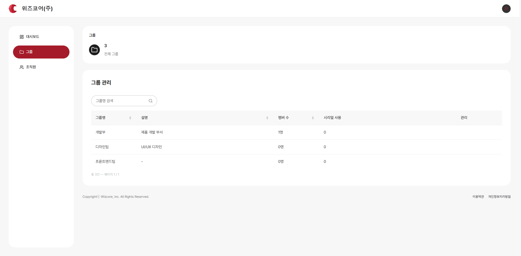
Task: Click the 그룹 관리 heading
Action: (101, 83)
